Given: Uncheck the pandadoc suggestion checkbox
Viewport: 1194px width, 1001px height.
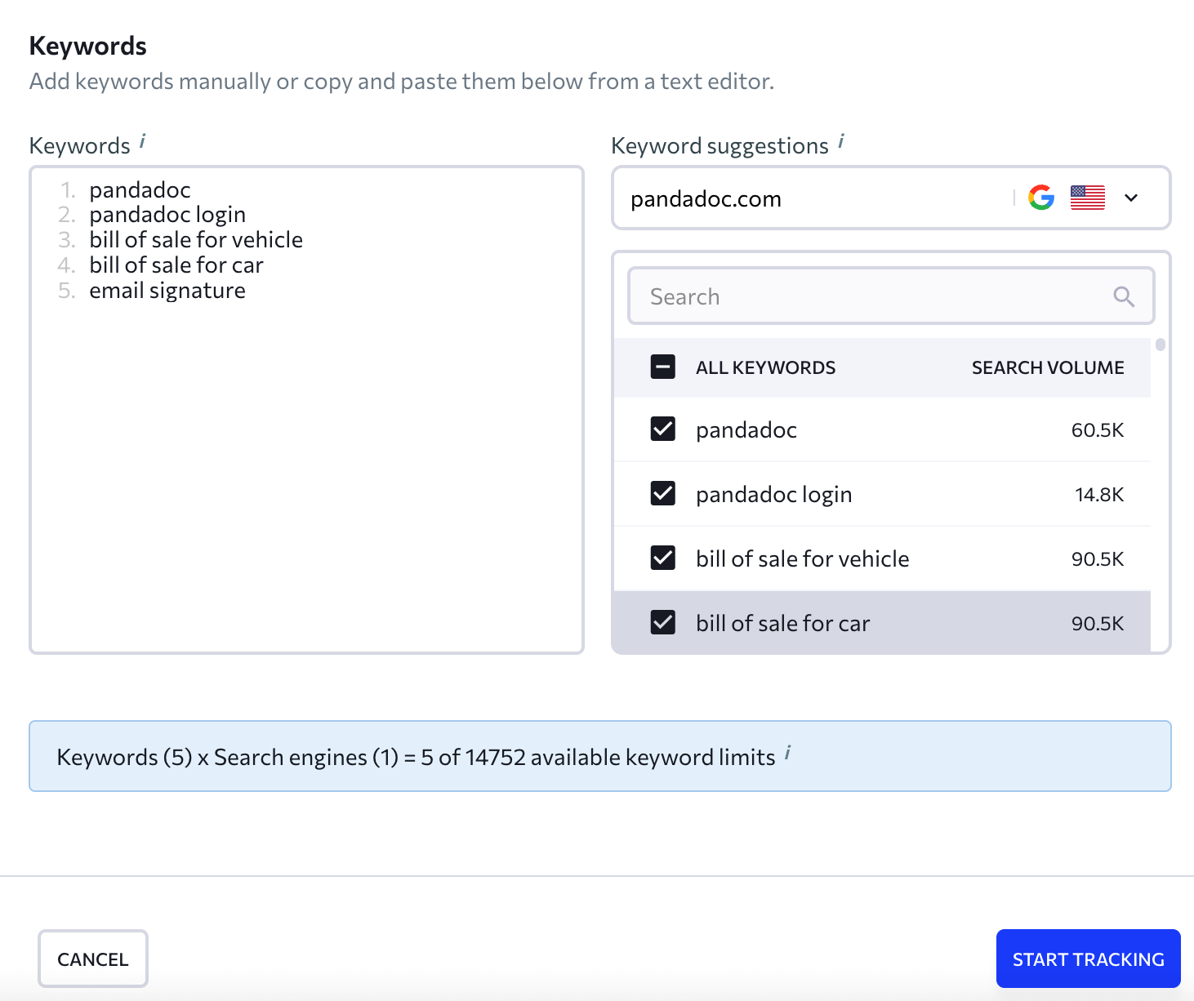Looking at the screenshot, I should [663, 429].
